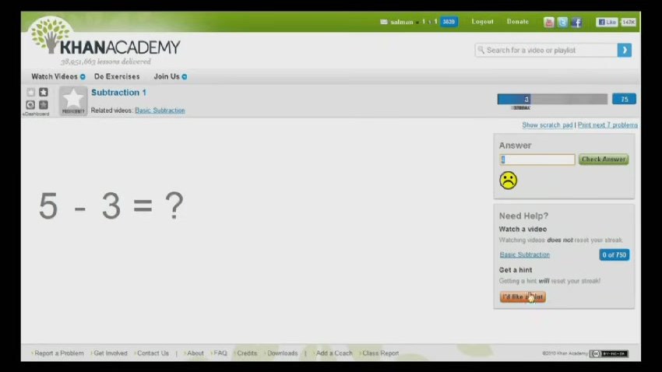Open the Add a Coach footer link
The image size is (662, 372).
pyautogui.click(x=334, y=353)
